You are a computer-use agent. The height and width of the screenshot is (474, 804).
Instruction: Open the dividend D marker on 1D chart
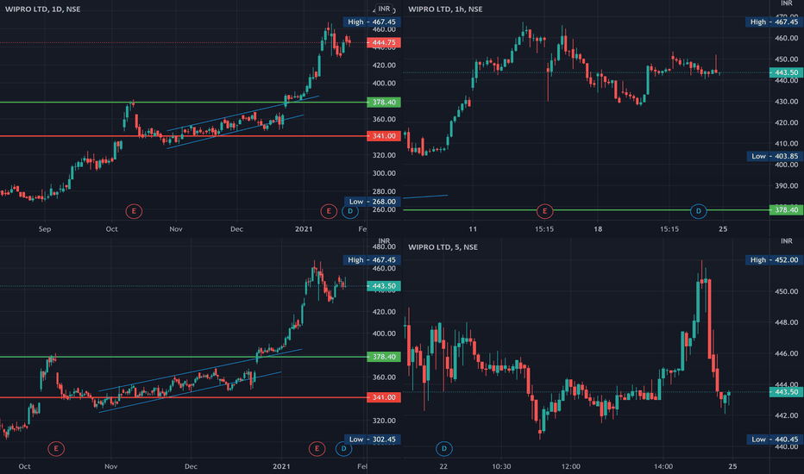350,211
